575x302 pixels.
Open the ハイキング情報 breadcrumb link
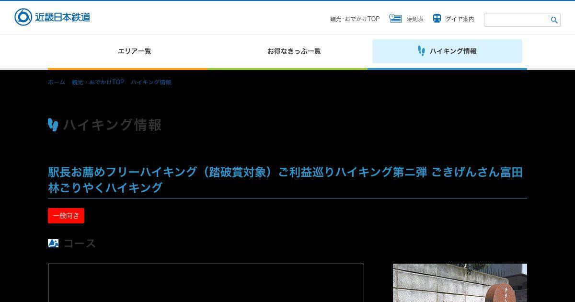click(151, 82)
